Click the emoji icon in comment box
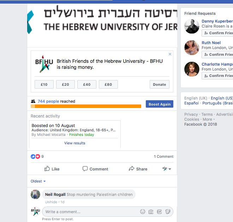 tap(143, 211)
